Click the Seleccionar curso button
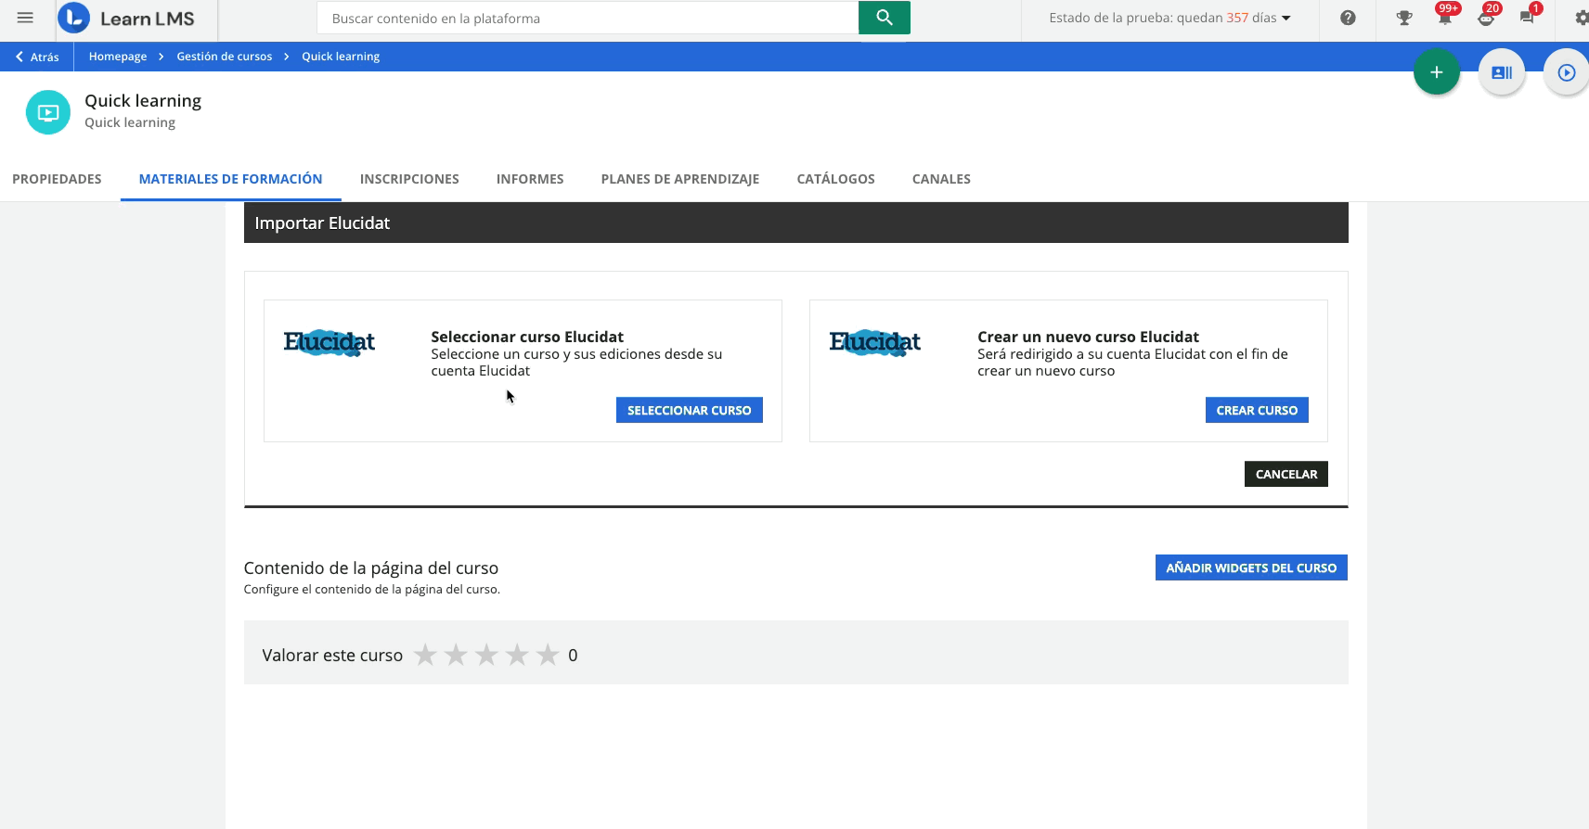 (690, 411)
